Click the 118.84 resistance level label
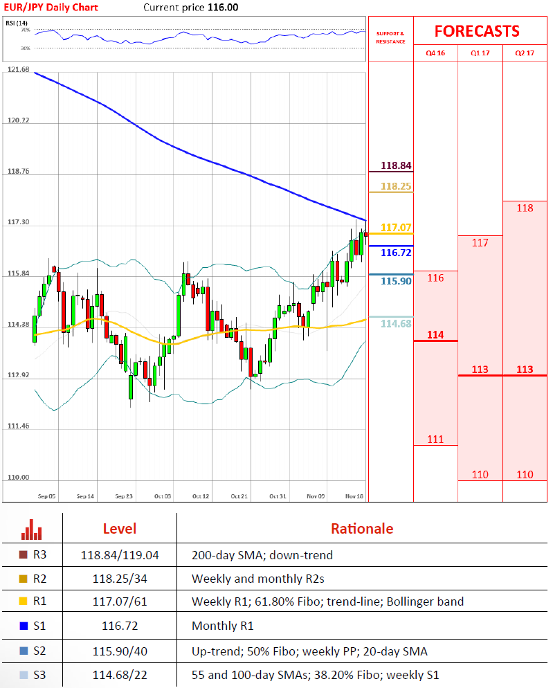The height and width of the screenshot is (688, 553). pyautogui.click(x=396, y=165)
